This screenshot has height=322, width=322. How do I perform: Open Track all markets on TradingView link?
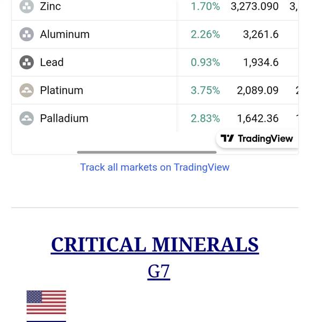(x=155, y=167)
